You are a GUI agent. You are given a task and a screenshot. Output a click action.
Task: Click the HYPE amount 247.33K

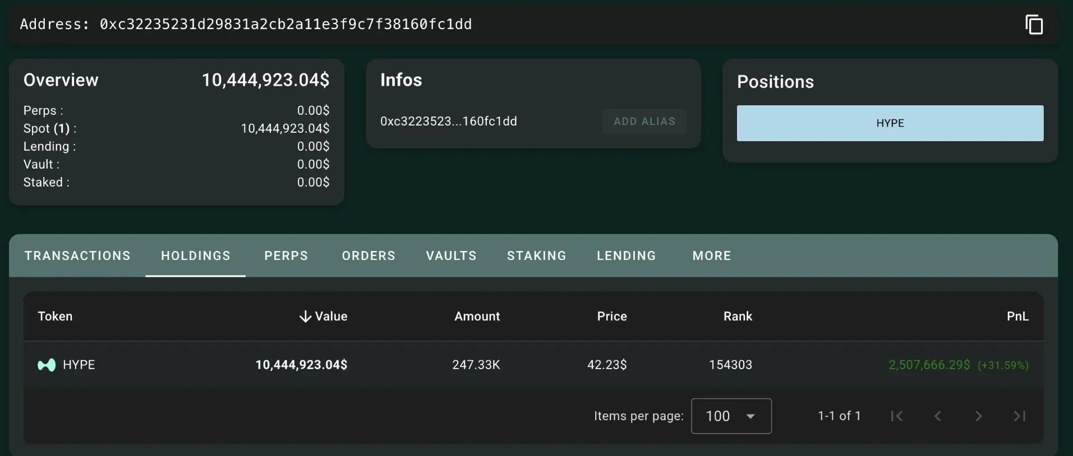click(x=476, y=365)
